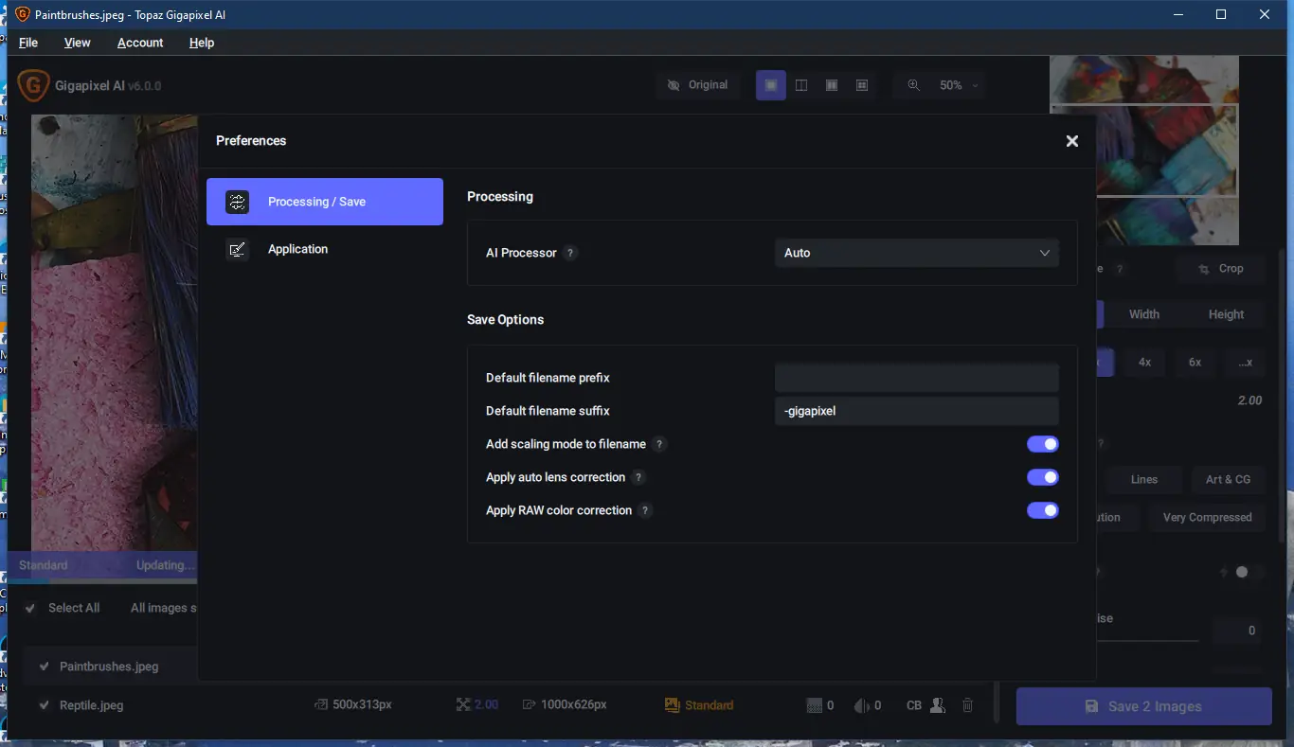
Task: Switch to the Processing / Save tab
Action: click(x=325, y=202)
